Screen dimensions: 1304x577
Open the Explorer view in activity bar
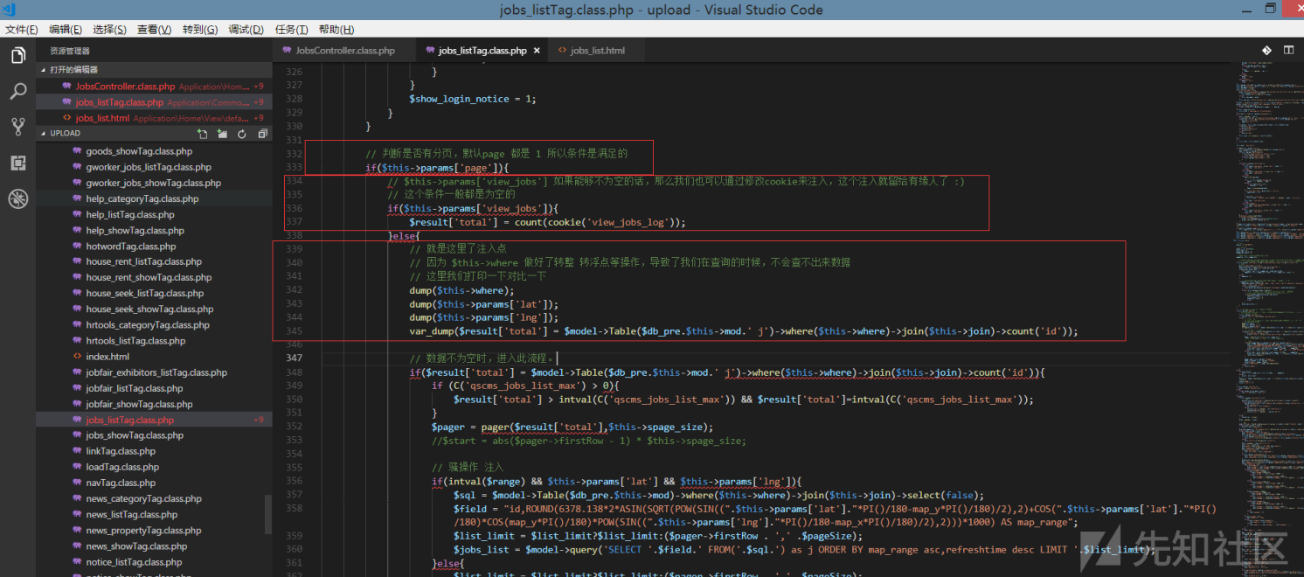coord(17,56)
